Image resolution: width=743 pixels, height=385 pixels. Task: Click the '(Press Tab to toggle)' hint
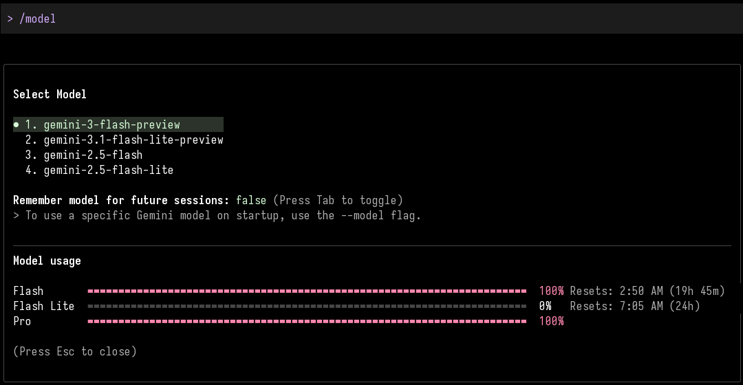(338, 201)
